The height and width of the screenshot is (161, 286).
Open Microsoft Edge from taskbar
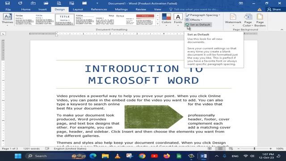93,156
